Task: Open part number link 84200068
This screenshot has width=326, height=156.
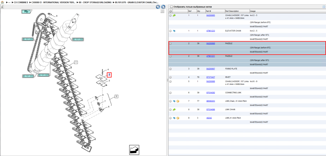Action: 210,44
